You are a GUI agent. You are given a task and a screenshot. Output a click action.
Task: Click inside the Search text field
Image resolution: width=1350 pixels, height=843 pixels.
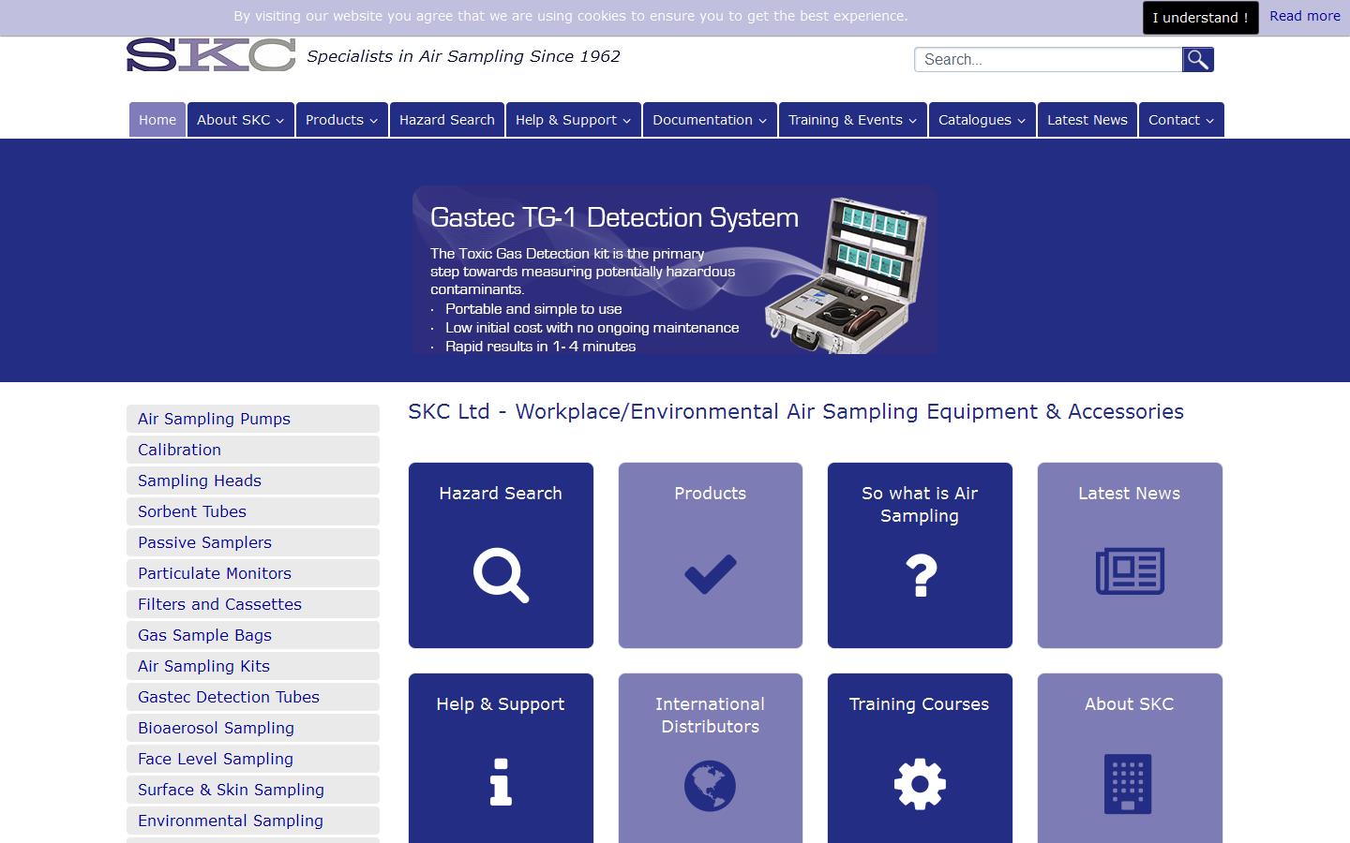(1047, 60)
